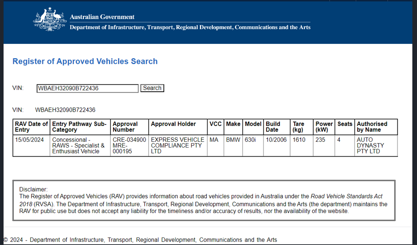Click the Disclaimer text box
Image resolution: width=417 pixels, height=245 pixels.
pos(204,200)
